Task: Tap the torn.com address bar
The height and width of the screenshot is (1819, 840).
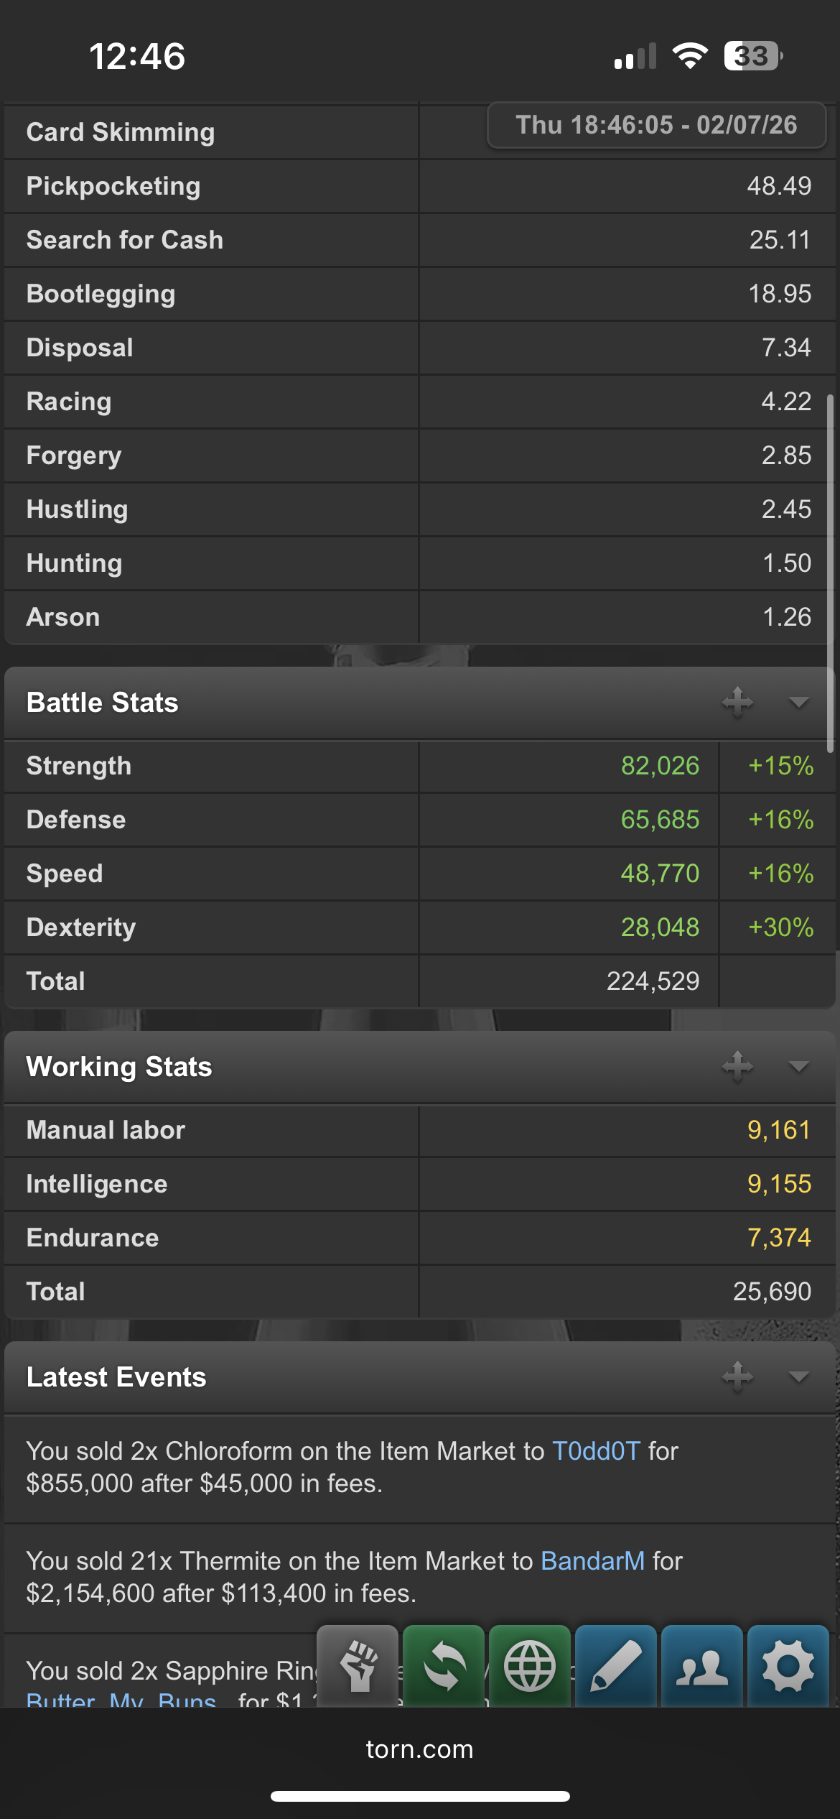Action: pyautogui.click(x=420, y=1749)
